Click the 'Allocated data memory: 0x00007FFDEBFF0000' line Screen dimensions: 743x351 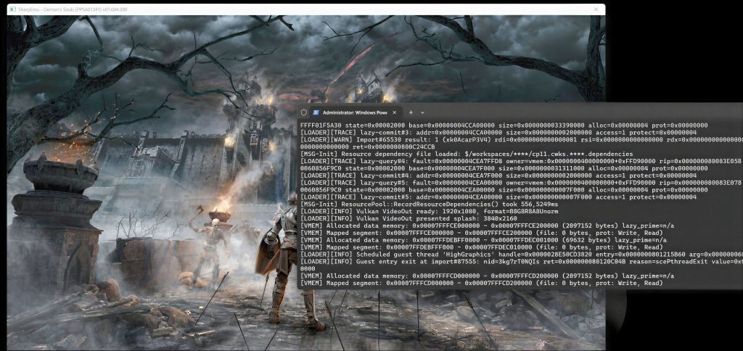pyautogui.click(x=483, y=240)
